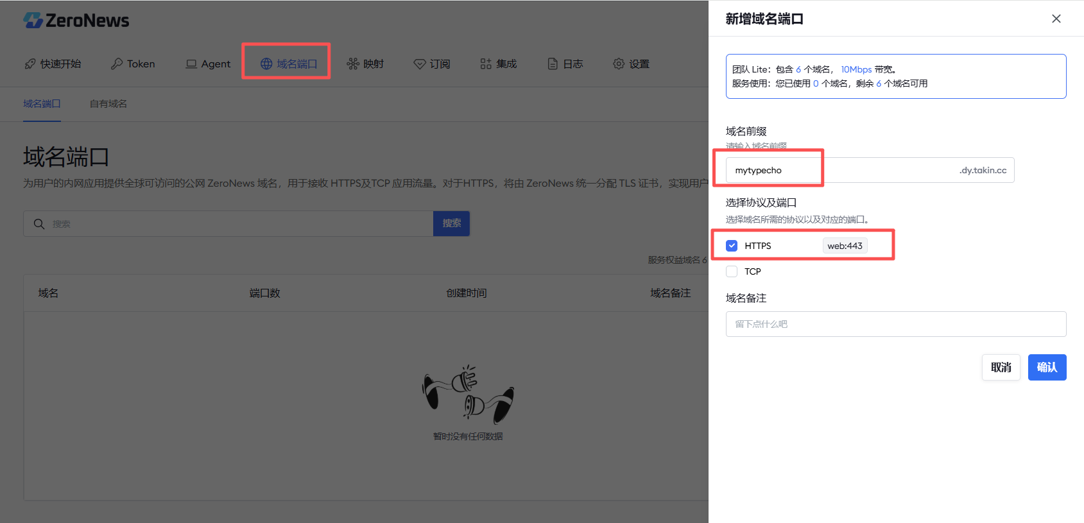1084x523 pixels.
Task: Close the 新增域名端口 drawer panel
Action: (x=1056, y=19)
